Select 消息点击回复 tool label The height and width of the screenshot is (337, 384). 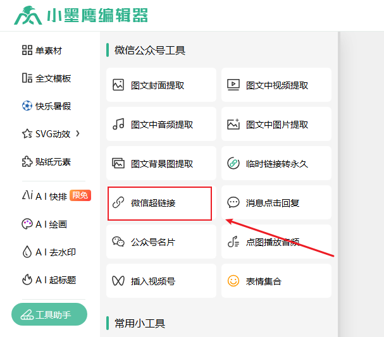273,203
